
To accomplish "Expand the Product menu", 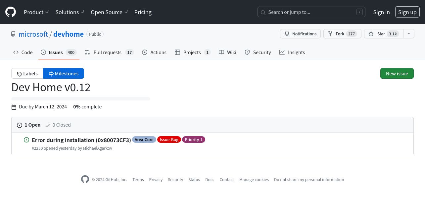I will tap(36, 12).
